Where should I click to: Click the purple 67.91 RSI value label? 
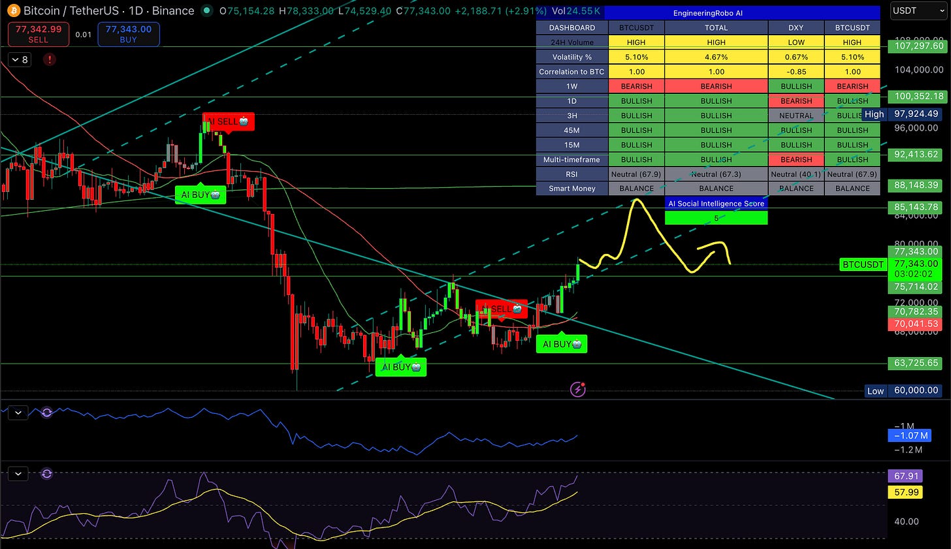tap(906, 477)
